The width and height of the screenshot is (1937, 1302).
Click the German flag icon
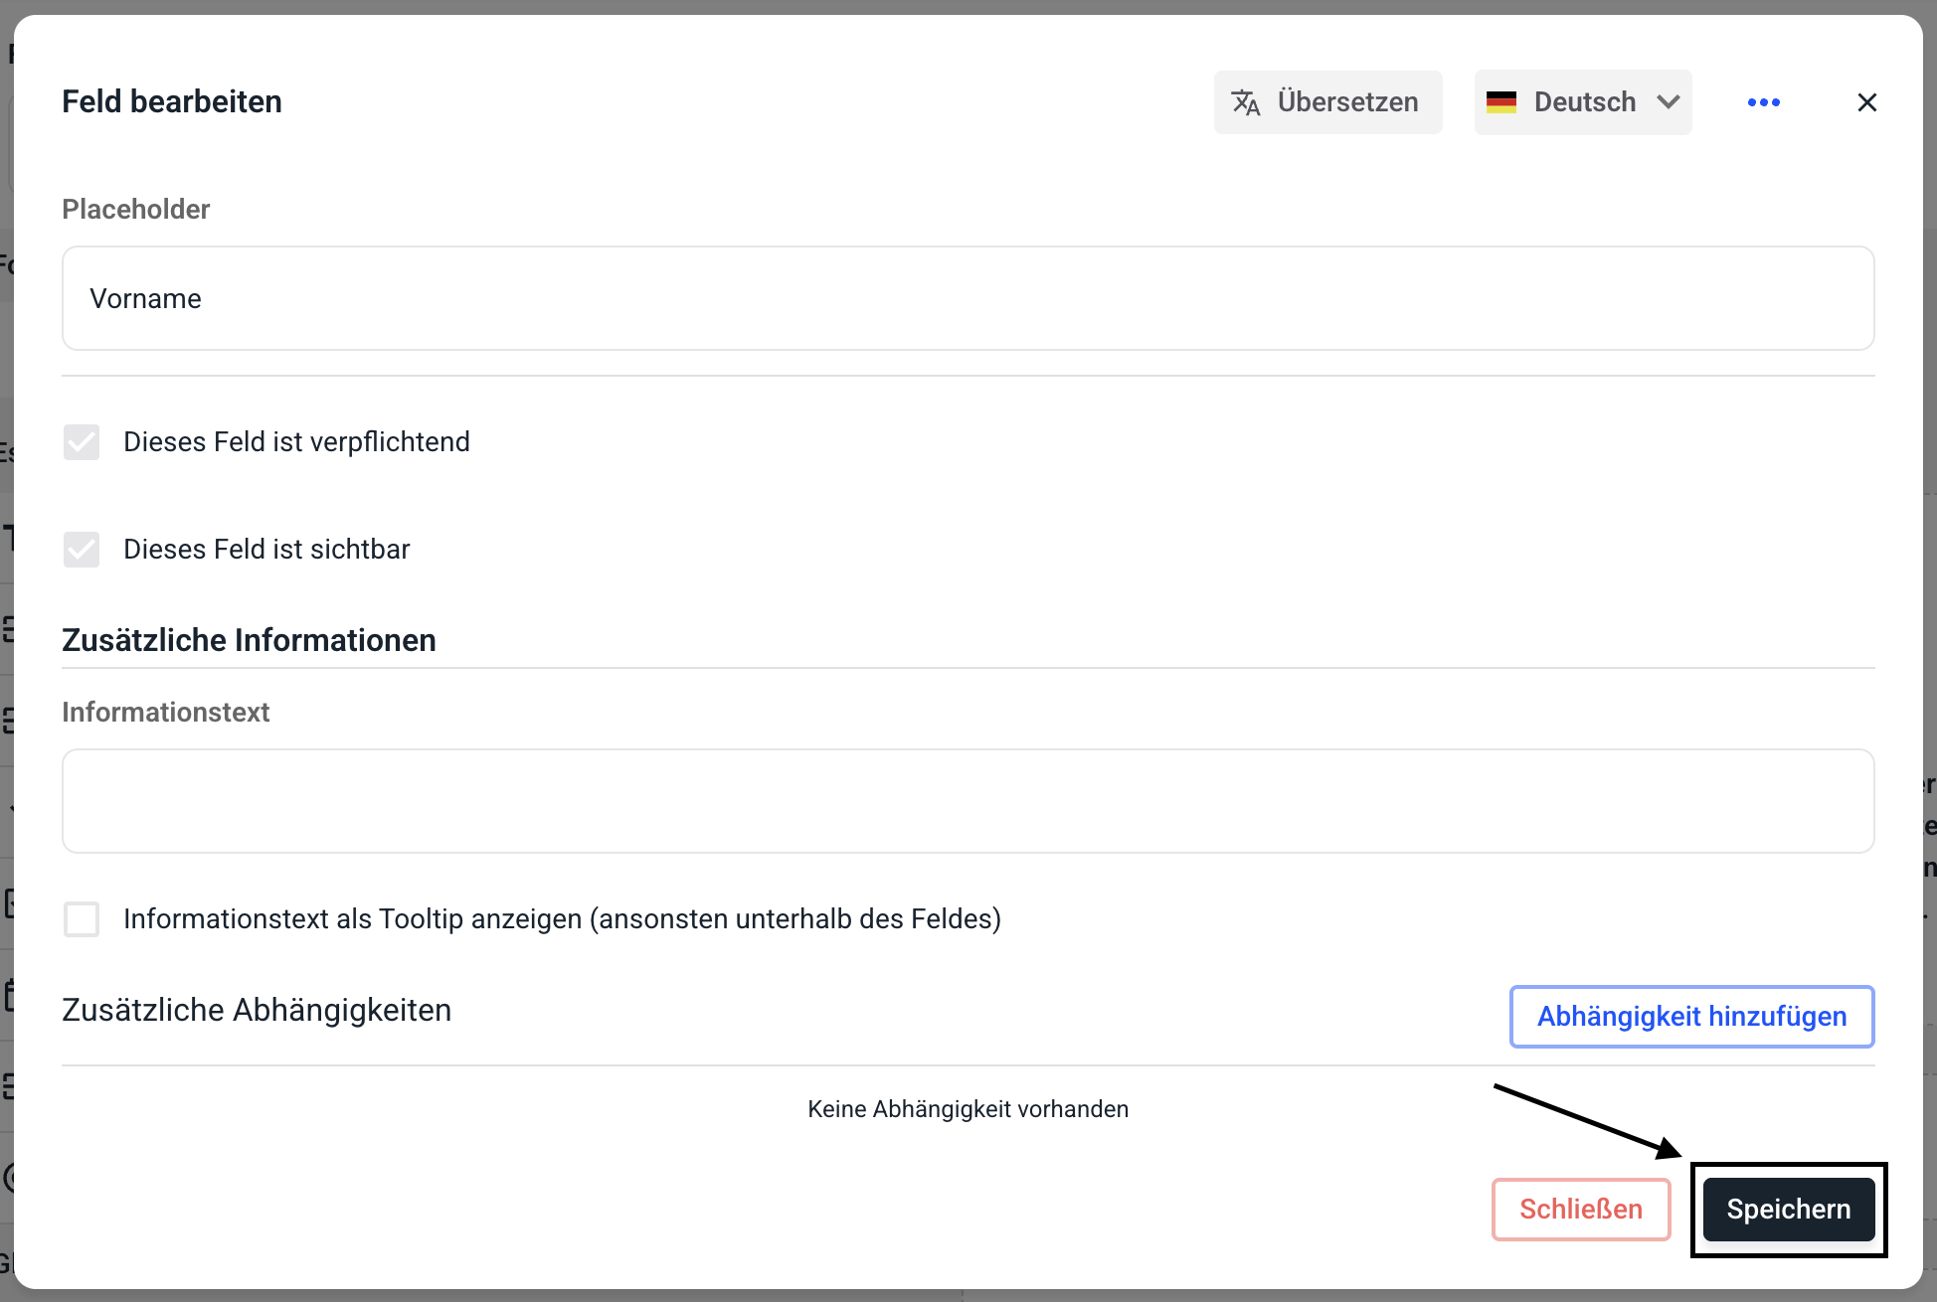pos(1500,102)
